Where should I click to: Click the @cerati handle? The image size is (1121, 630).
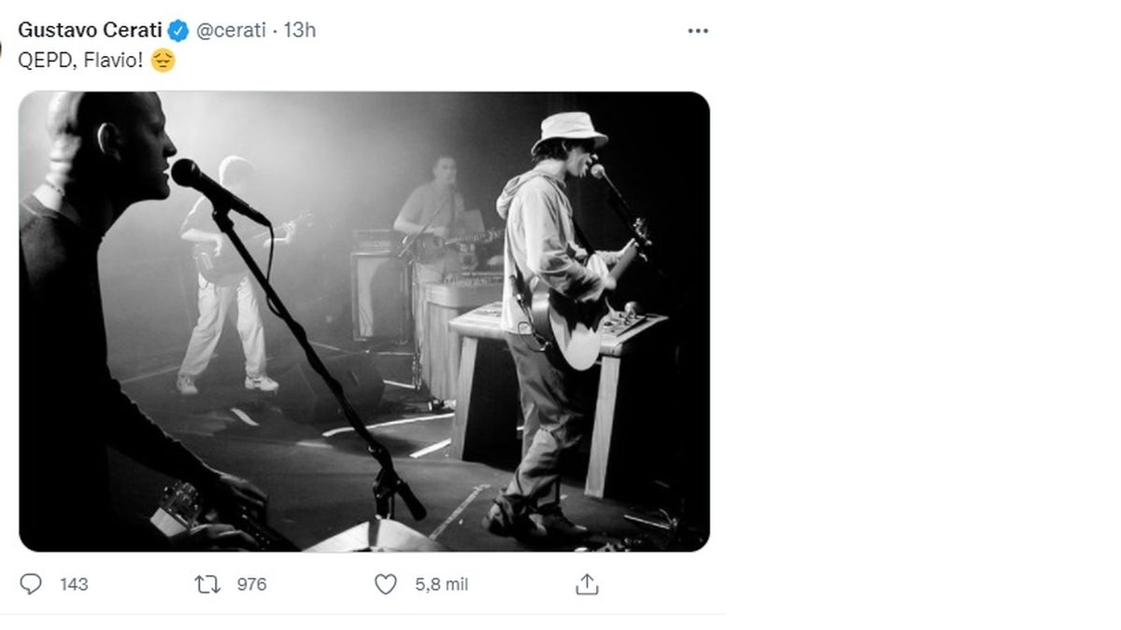click(x=232, y=30)
